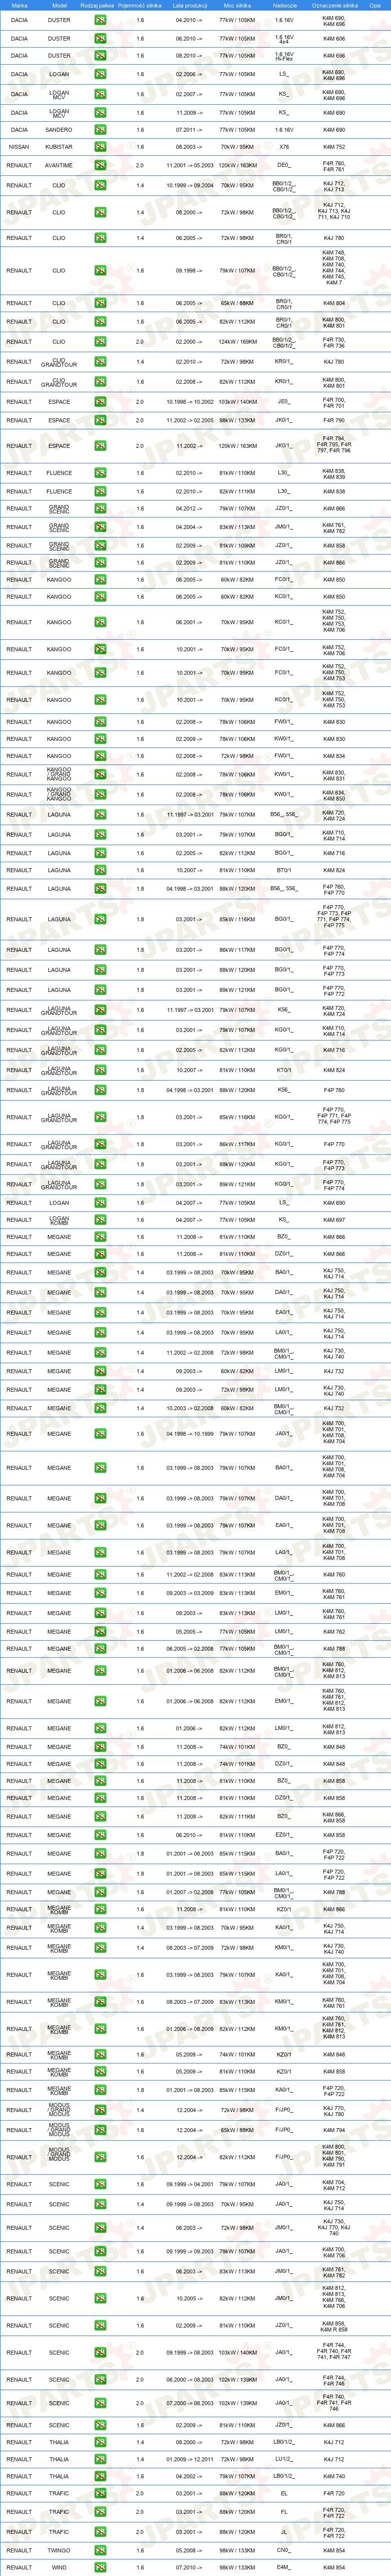Click the Model column header
This screenshot has height=2576, width=391.
[59, 5]
